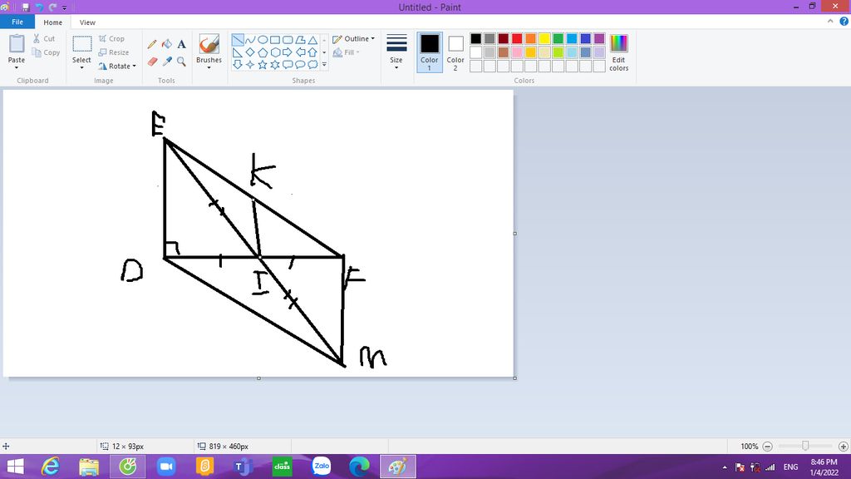Pick the yellow color swatch
Screen dimensions: 851x479
(x=544, y=38)
